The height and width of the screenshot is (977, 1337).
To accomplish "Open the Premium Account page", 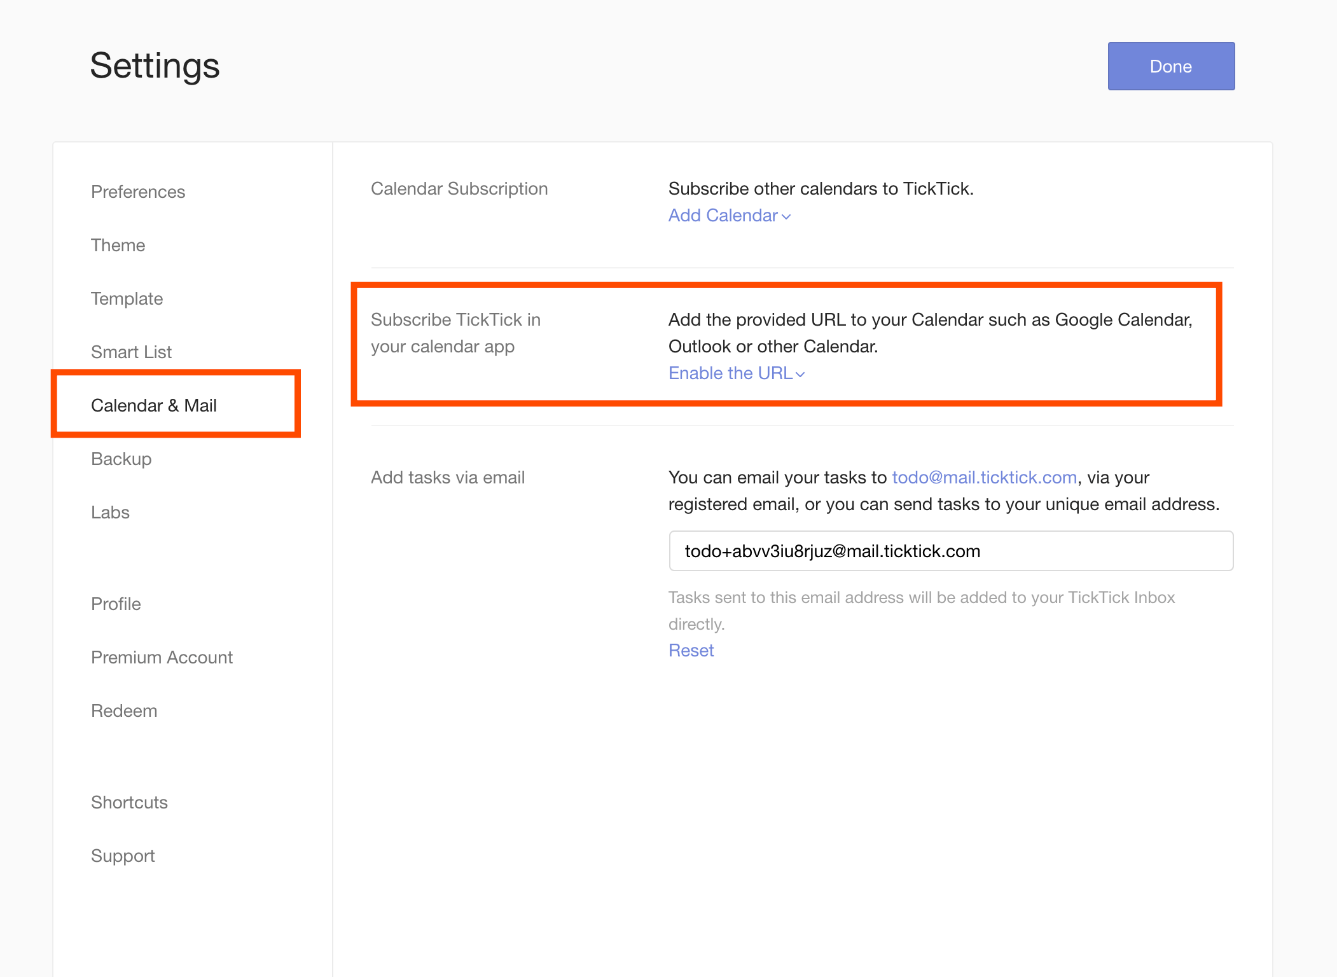I will (162, 657).
